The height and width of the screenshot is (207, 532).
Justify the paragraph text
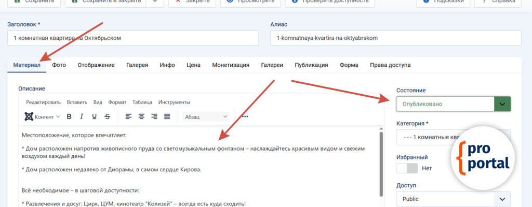pos(167,116)
